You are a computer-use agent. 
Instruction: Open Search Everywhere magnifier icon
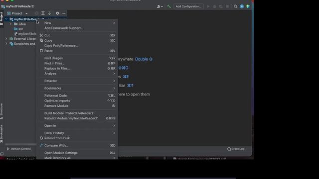(x=235, y=6)
